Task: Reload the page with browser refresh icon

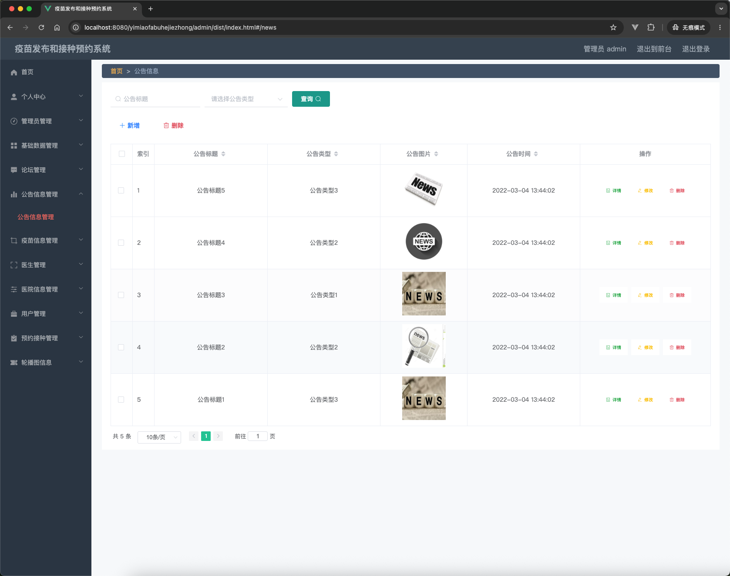Action: [x=41, y=27]
